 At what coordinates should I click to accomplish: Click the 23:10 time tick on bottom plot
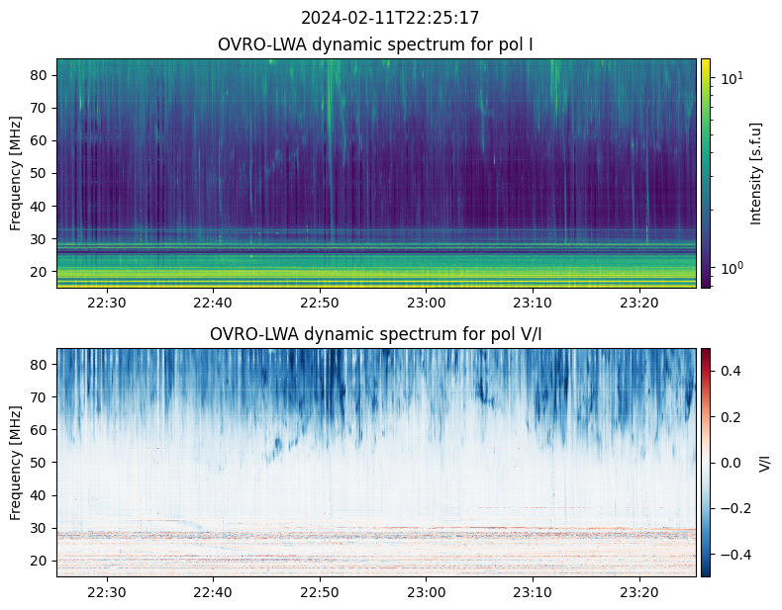click(x=533, y=592)
